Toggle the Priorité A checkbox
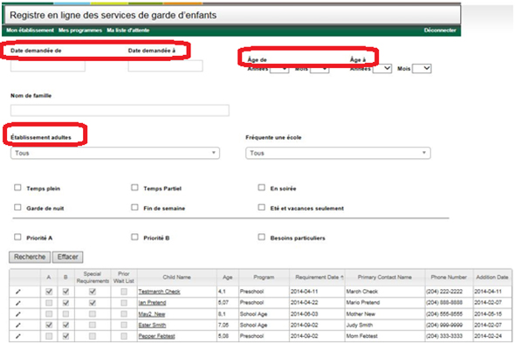The height and width of the screenshot is (344, 515). pos(17,237)
